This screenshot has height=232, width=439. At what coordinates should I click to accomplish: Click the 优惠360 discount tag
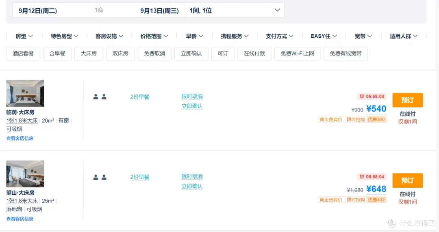coord(376,120)
